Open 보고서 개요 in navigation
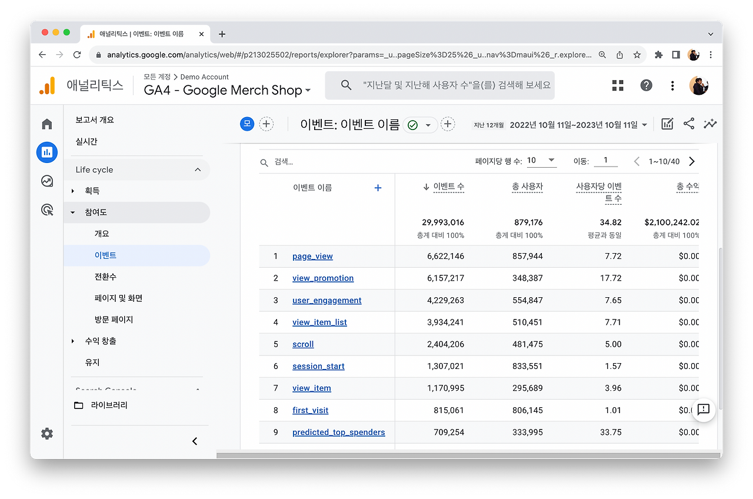753x499 pixels. 95,120
